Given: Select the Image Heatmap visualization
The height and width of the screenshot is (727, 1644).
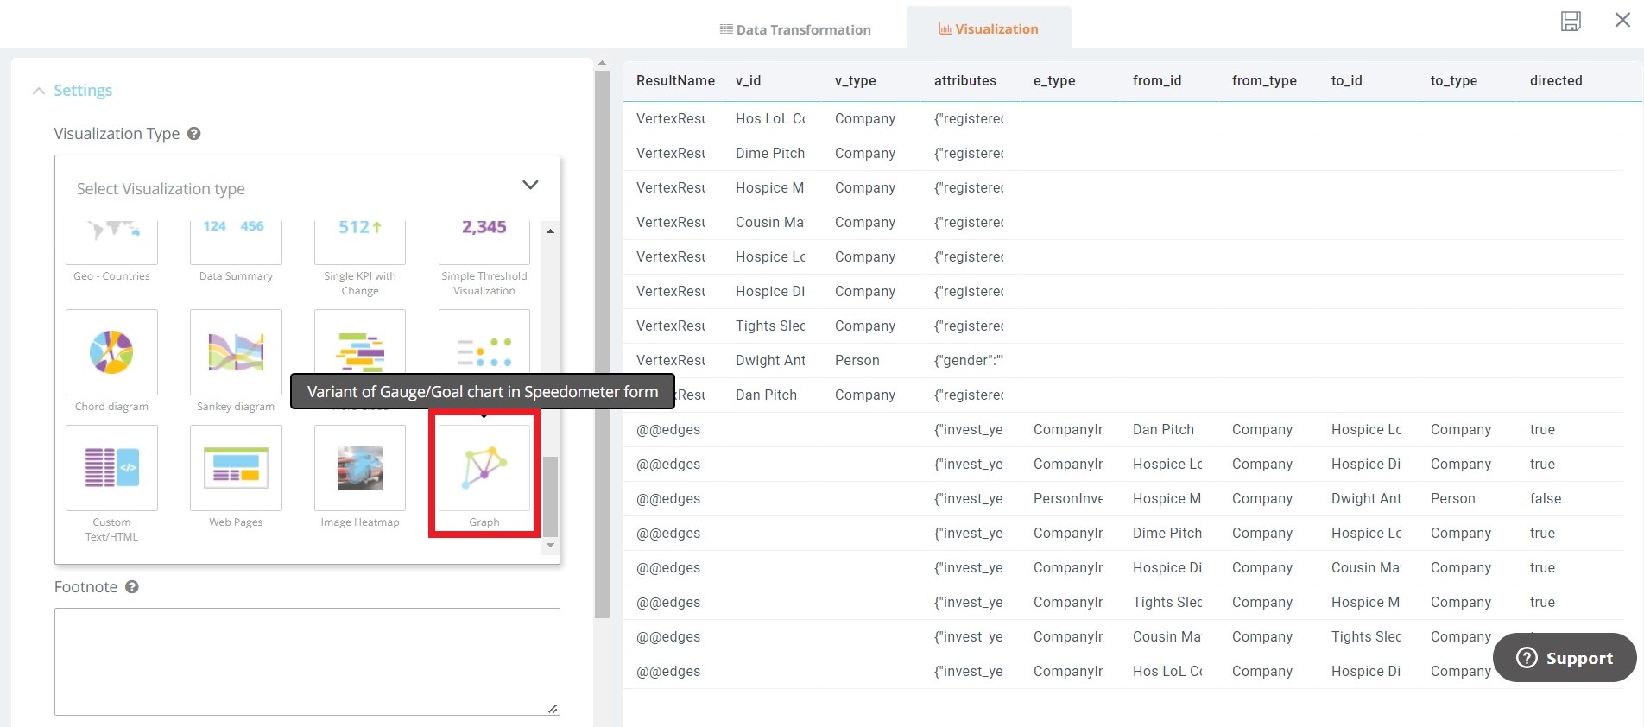Looking at the screenshot, I should point(360,469).
